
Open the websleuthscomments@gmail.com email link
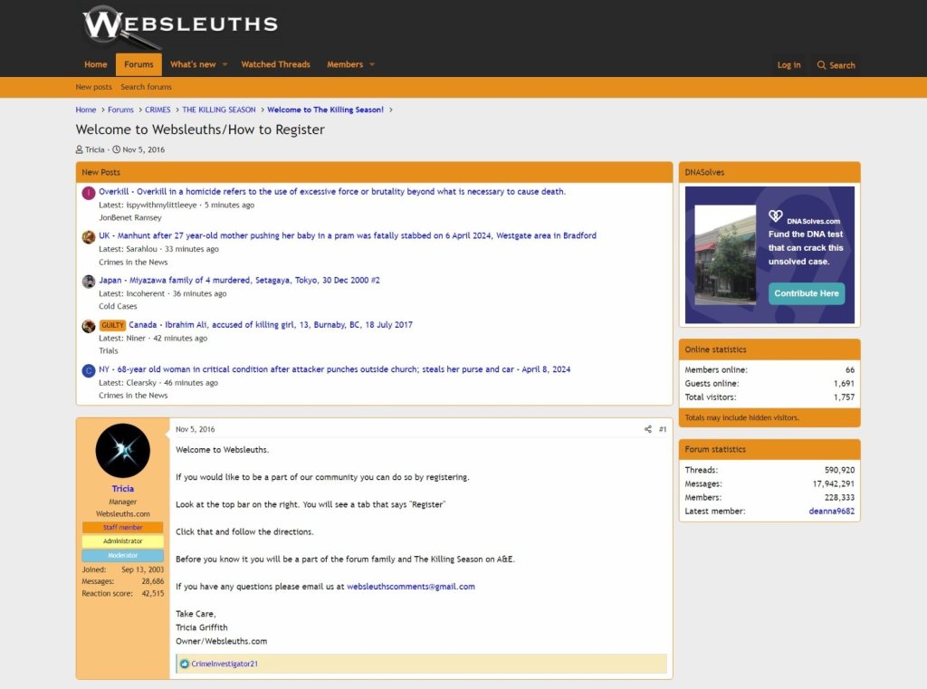(410, 587)
